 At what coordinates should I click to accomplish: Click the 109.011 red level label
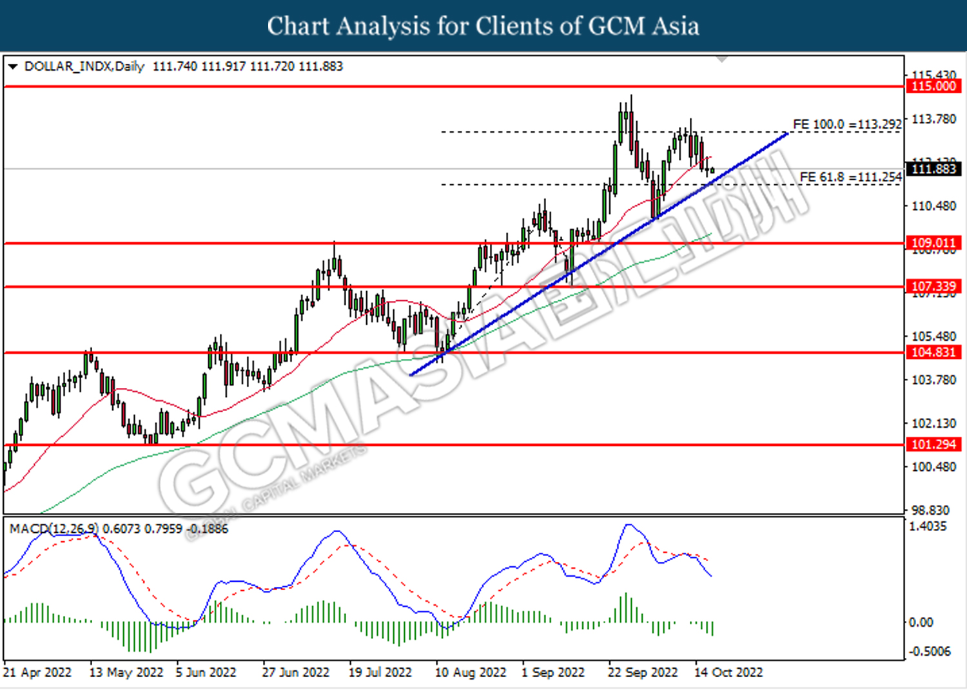coord(934,243)
